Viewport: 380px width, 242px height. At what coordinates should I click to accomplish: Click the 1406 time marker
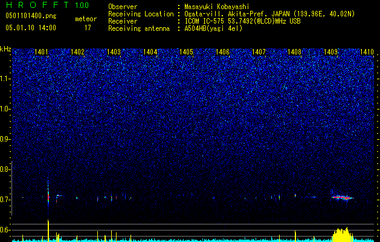222,52
